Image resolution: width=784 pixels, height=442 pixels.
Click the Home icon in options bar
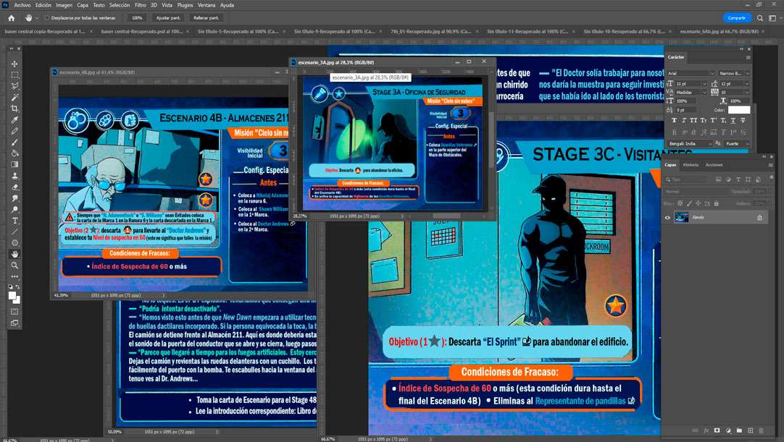[11, 18]
